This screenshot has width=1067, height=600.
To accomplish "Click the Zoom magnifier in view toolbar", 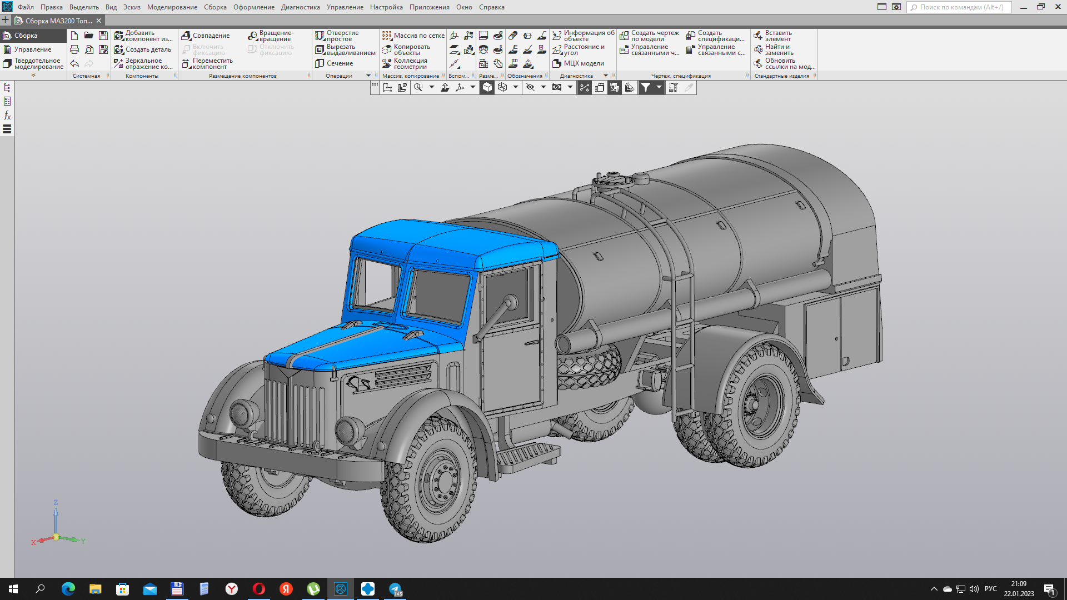I will point(418,87).
